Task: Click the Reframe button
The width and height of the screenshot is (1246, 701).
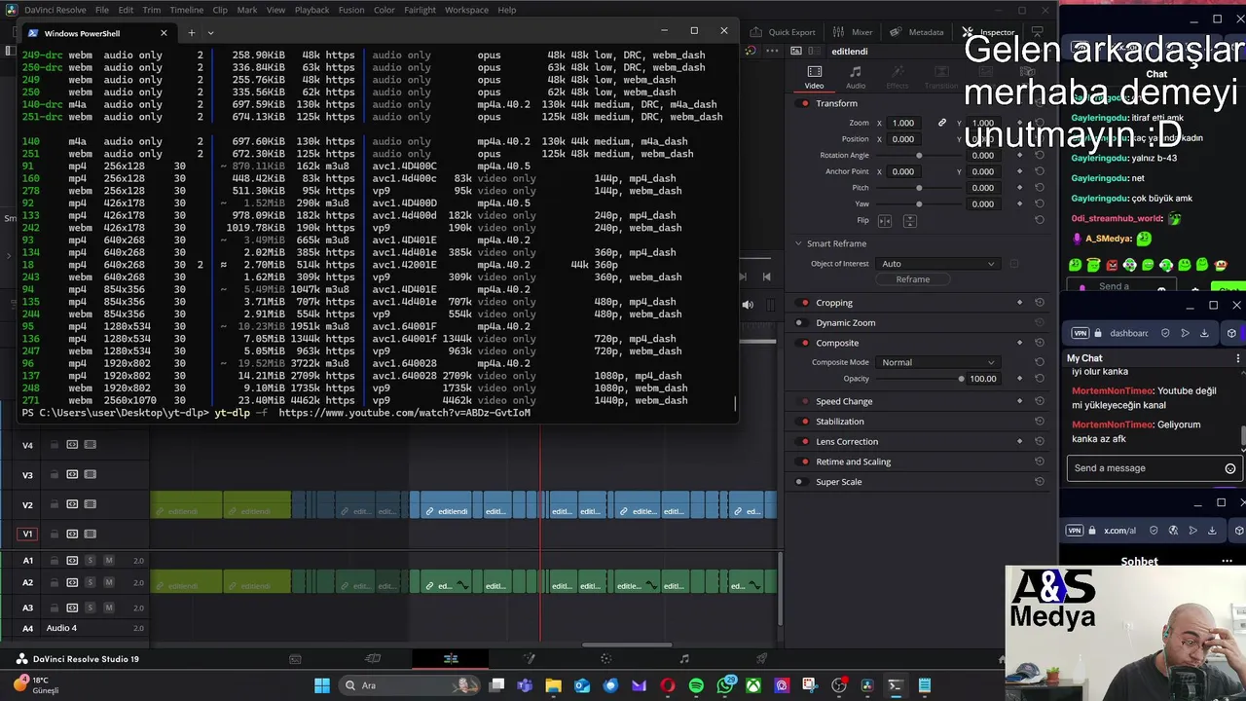Action: 913,279
